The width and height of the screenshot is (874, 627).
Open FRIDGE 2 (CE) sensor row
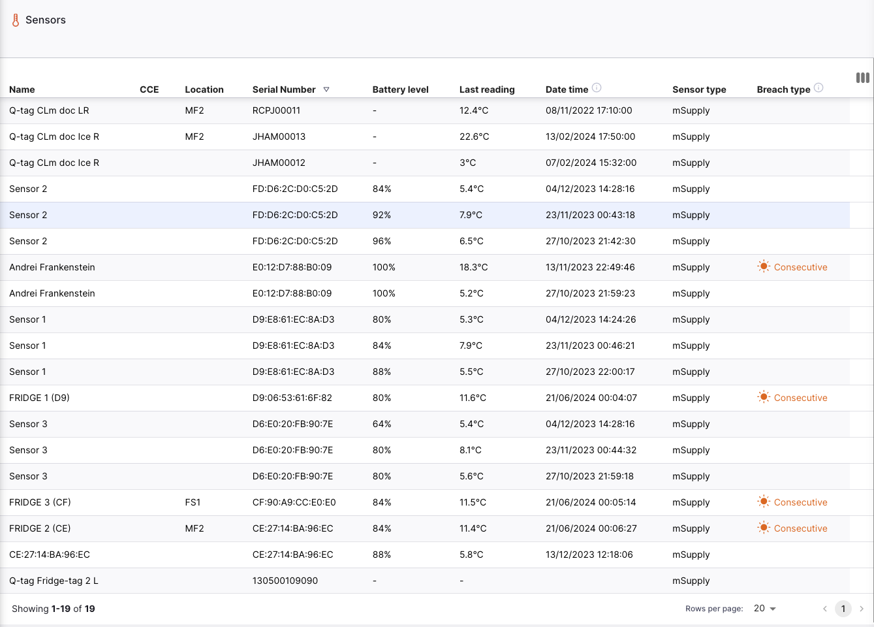425,528
